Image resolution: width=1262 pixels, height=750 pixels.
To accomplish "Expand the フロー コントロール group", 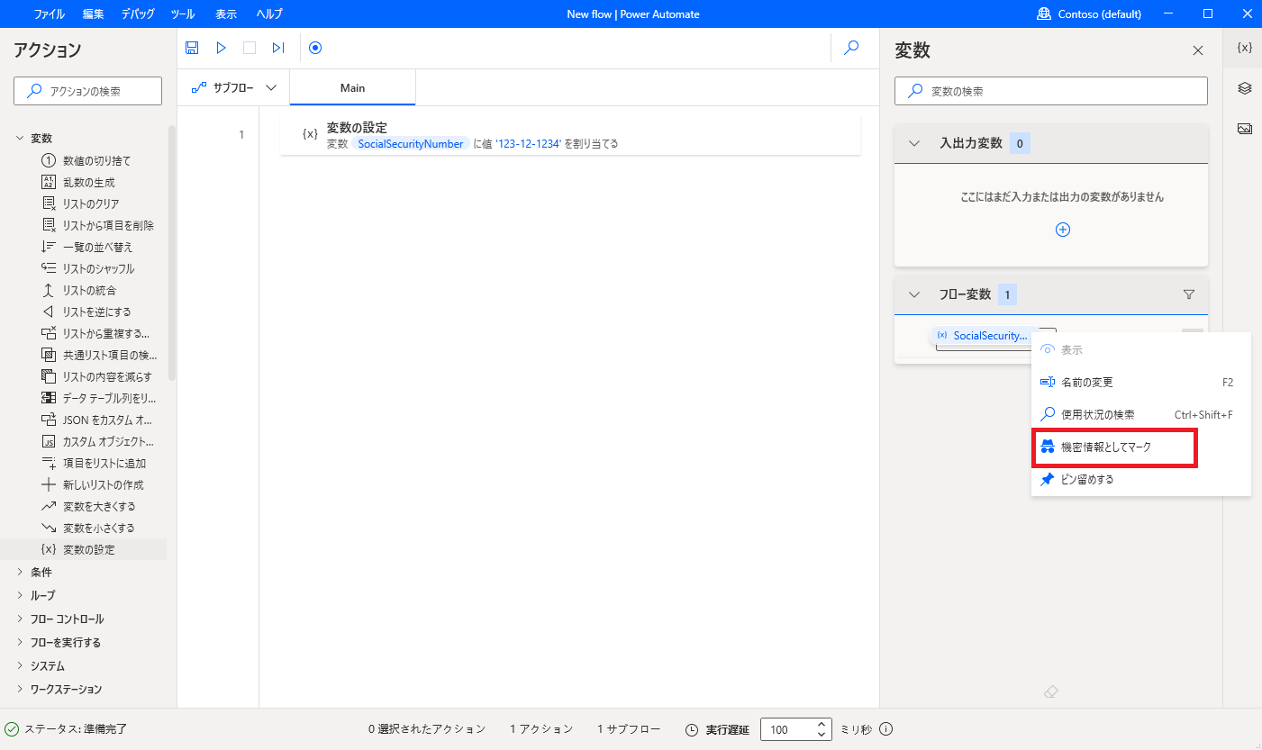I will point(20,619).
